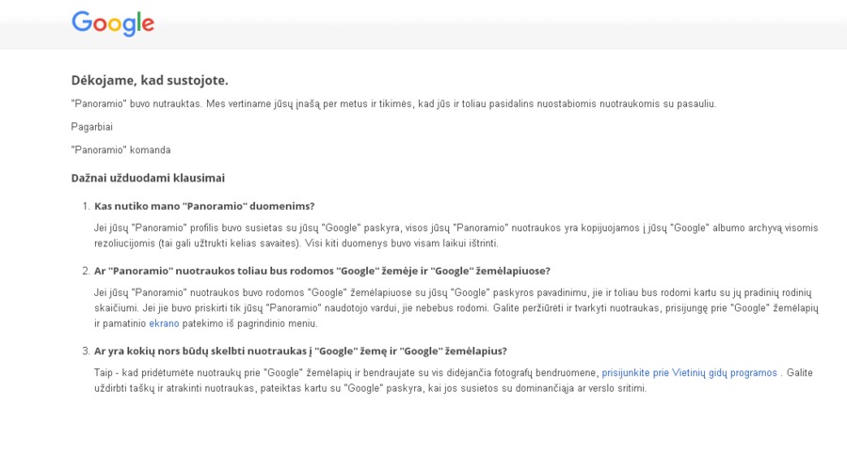The width and height of the screenshot is (847, 454).
Task: Click the Google logo
Action: pyautogui.click(x=113, y=23)
